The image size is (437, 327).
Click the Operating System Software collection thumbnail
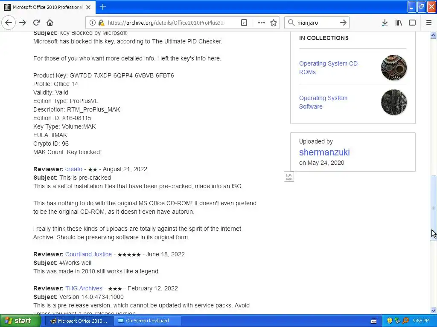(393, 102)
